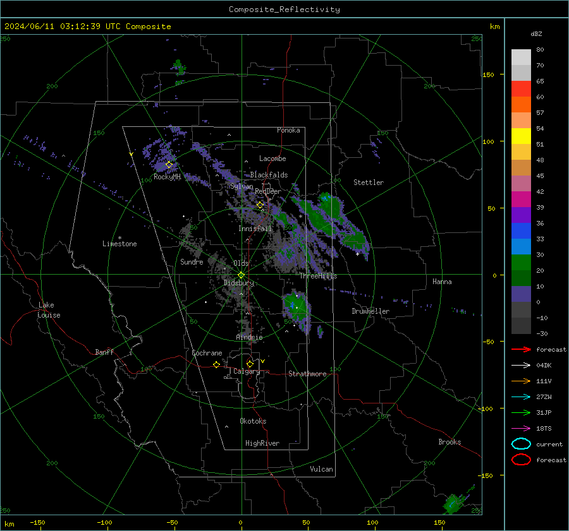Click the green echo in the bottom-right corner

click(453, 504)
